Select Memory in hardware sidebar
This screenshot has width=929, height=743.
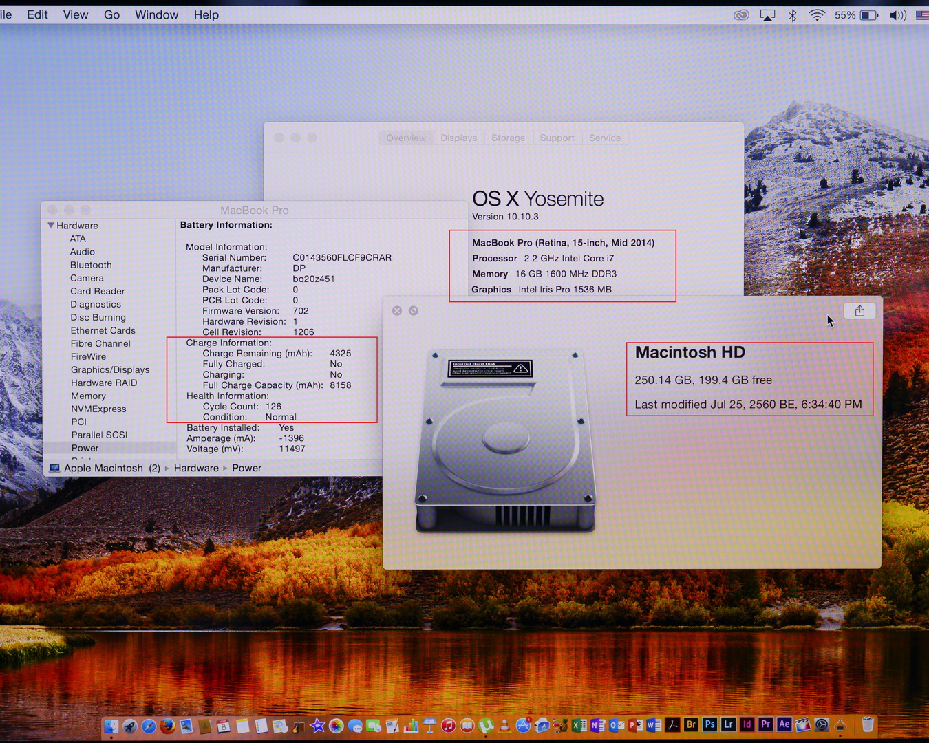click(89, 396)
